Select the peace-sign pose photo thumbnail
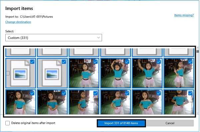Screen dimensions: 200x132 pyautogui.click(x=179, y=73)
